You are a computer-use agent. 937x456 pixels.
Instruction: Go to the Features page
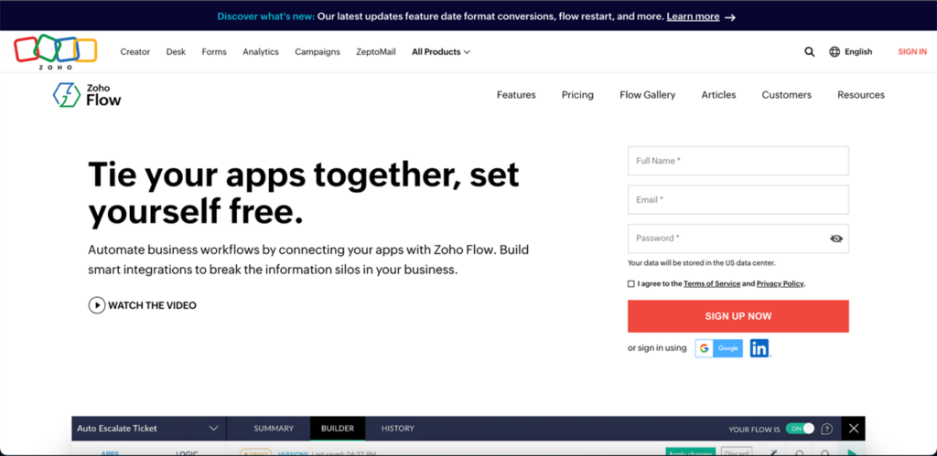coord(516,95)
